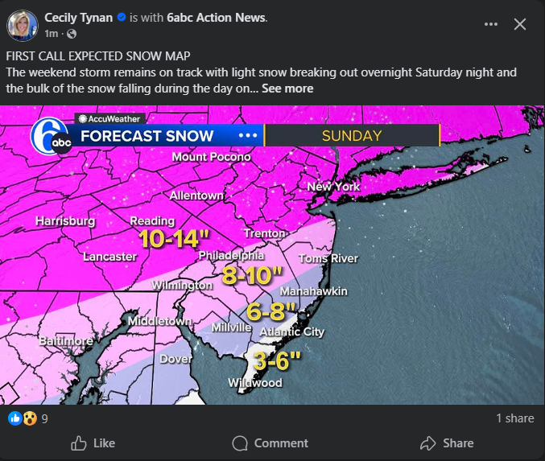545x461 pixels.
Task: Click the 1m post timestamp
Action: 52,34
